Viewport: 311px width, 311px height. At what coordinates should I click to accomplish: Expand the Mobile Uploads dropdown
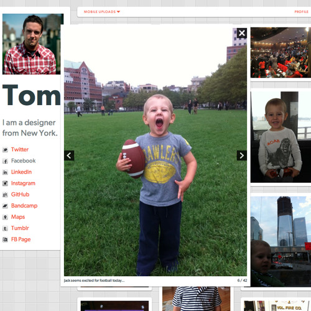(102, 12)
